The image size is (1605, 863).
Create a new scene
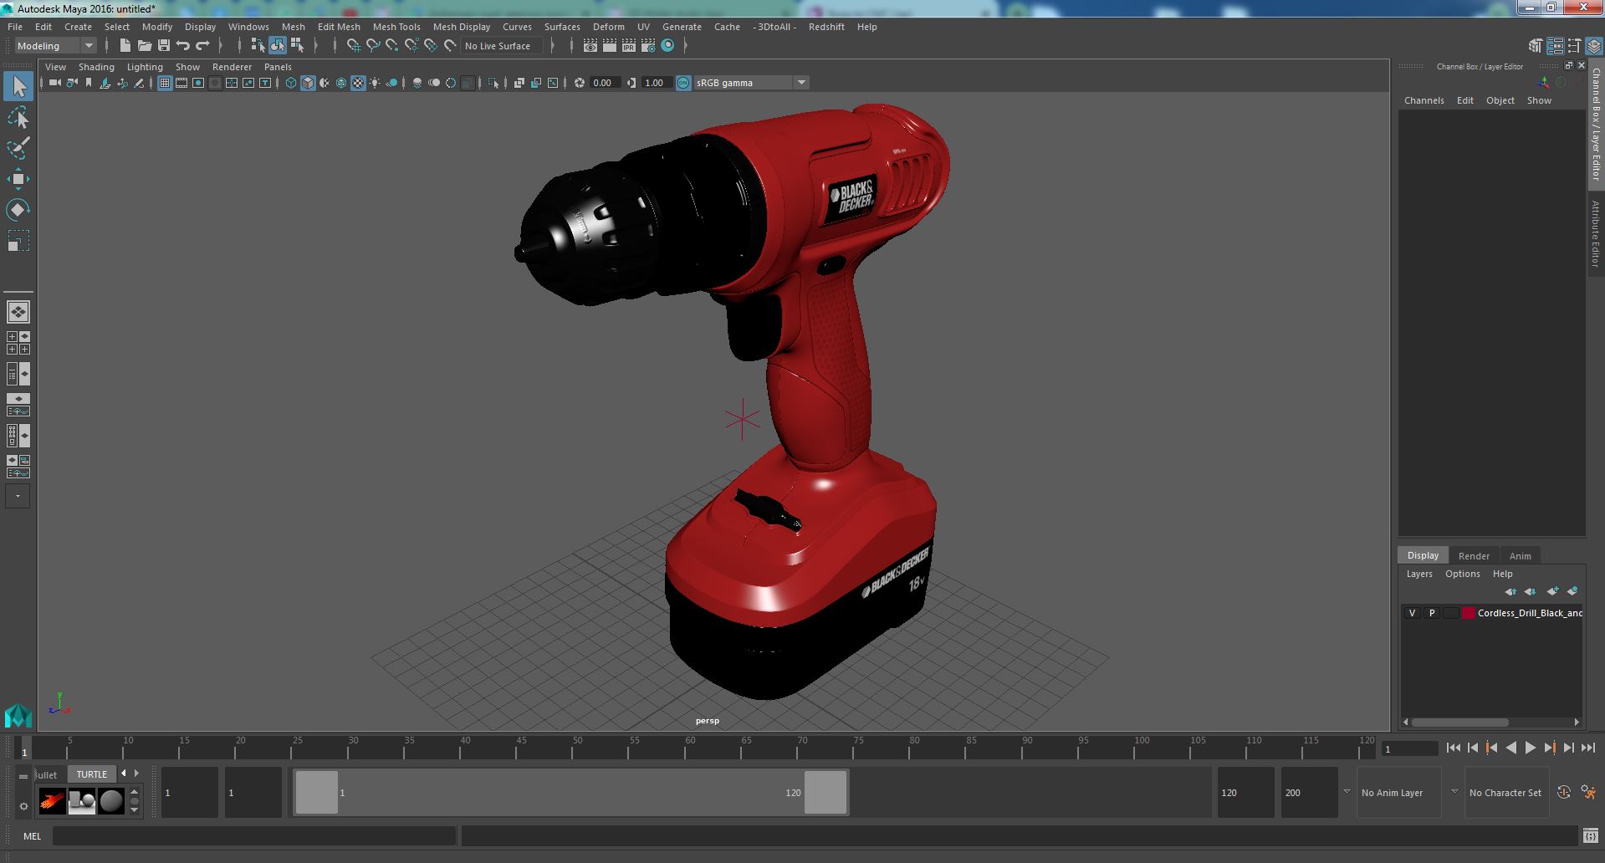click(125, 46)
